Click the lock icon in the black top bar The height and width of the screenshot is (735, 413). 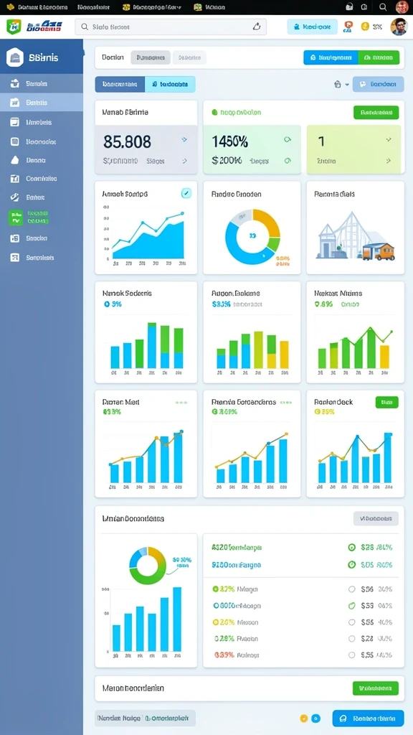349,7
